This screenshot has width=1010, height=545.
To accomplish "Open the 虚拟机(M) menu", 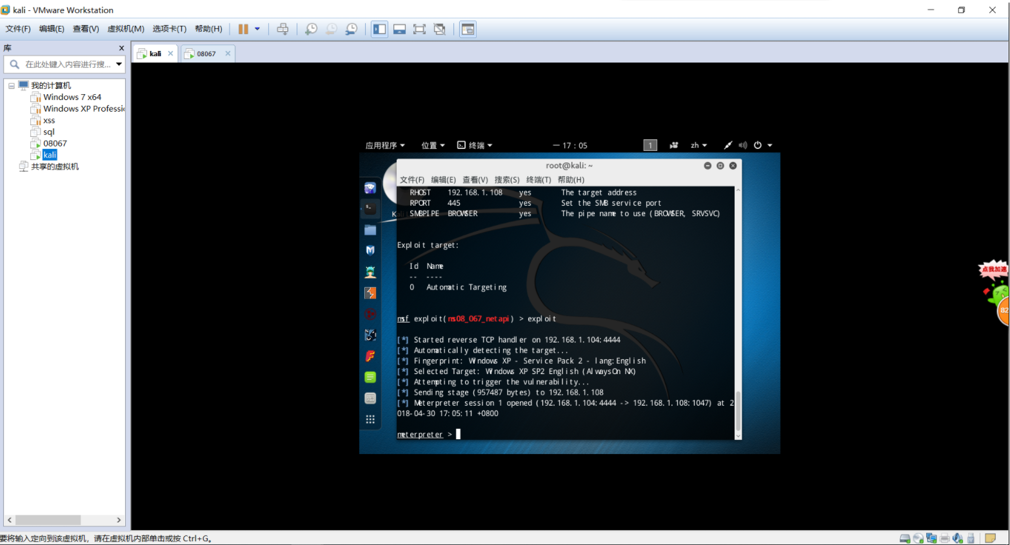I will point(126,29).
